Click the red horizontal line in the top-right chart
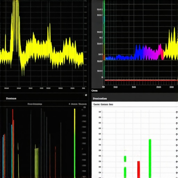The image size is (178, 178). [x=141, y=80]
